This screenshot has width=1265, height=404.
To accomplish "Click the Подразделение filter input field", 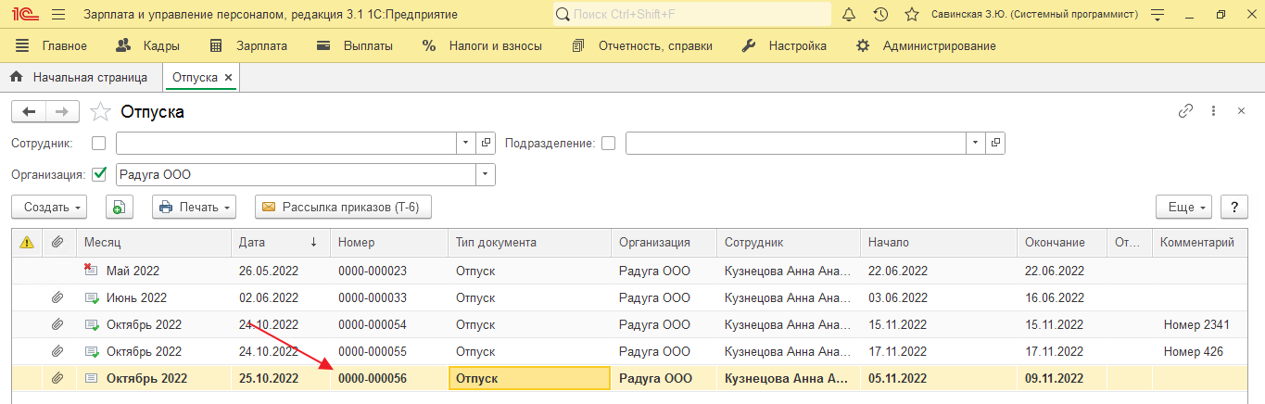I will click(x=796, y=144).
